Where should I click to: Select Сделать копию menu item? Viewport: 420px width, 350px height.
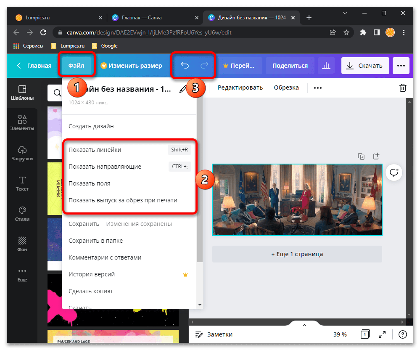129,291
